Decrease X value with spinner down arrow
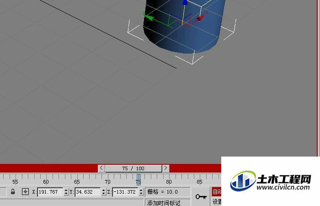The image size is (320, 206). coord(66,194)
